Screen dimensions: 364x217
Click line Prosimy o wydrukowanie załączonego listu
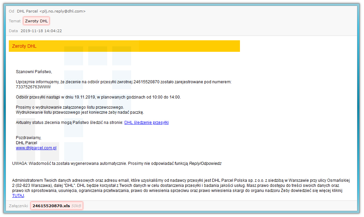[70, 107]
